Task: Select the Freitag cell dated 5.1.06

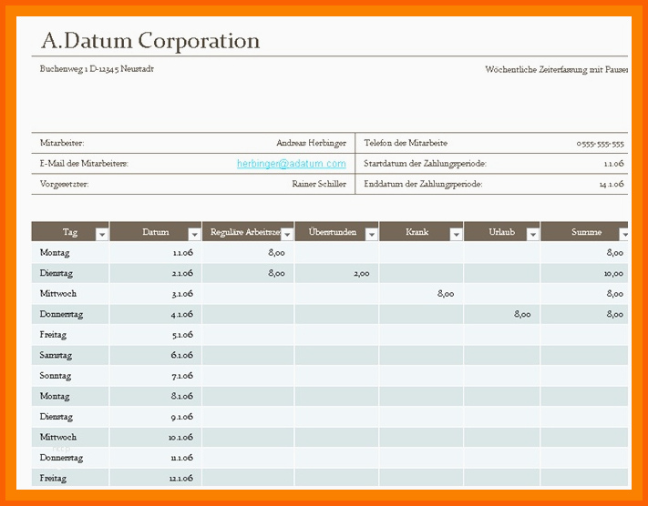Action: point(70,335)
